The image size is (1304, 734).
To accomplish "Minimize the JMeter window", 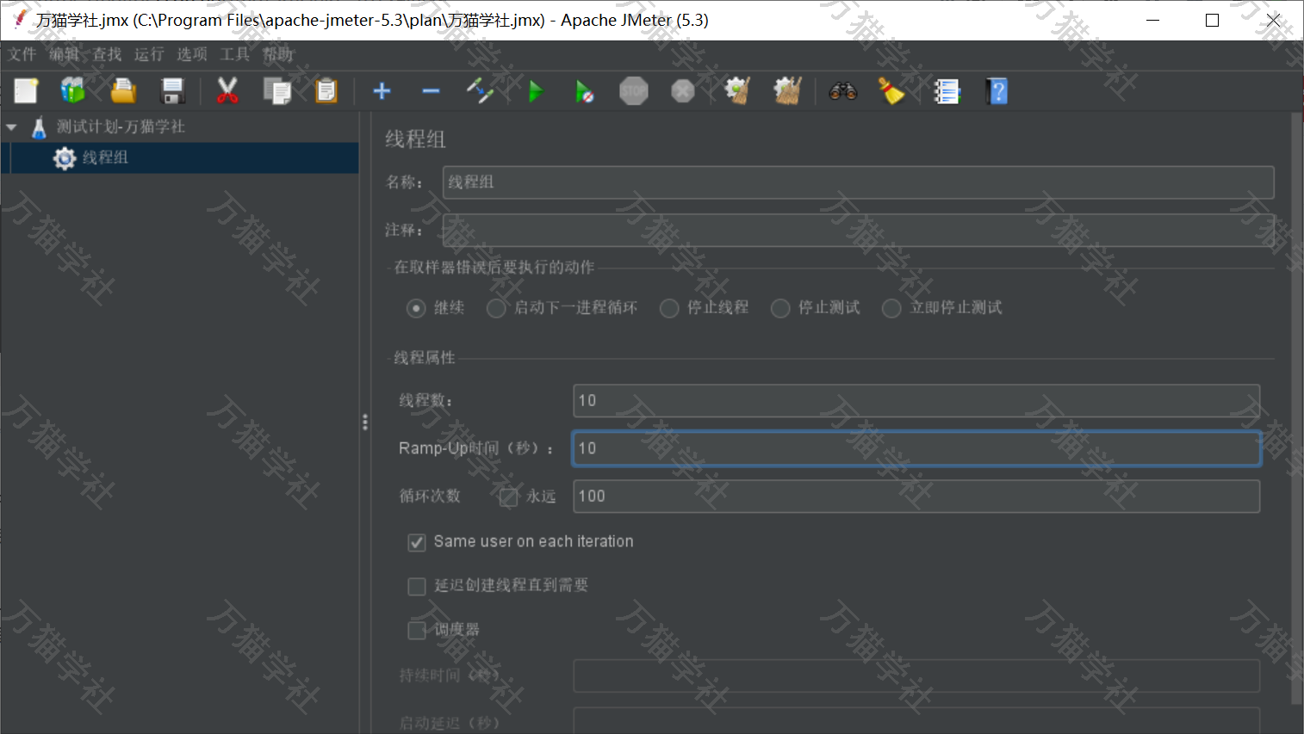I will click(x=1152, y=20).
